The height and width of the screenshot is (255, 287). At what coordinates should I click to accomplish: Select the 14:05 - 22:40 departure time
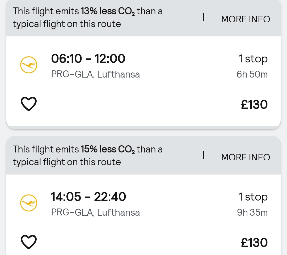pyautogui.click(x=88, y=197)
